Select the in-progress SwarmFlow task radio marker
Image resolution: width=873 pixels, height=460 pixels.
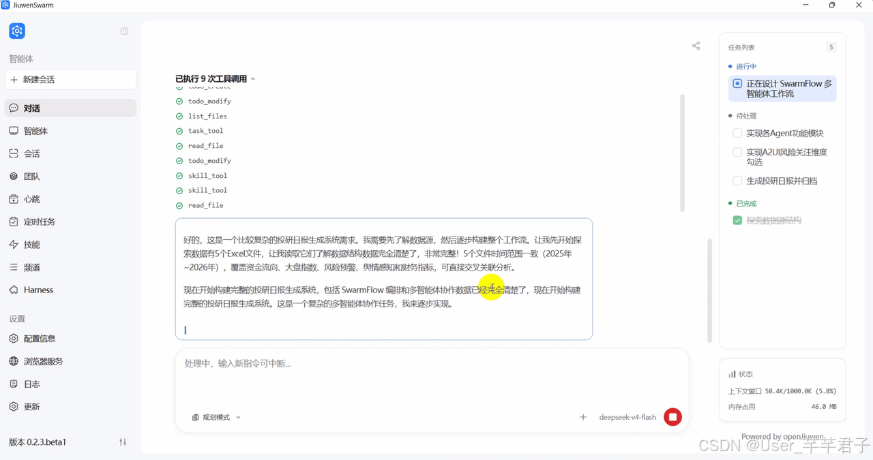coord(737,84)
